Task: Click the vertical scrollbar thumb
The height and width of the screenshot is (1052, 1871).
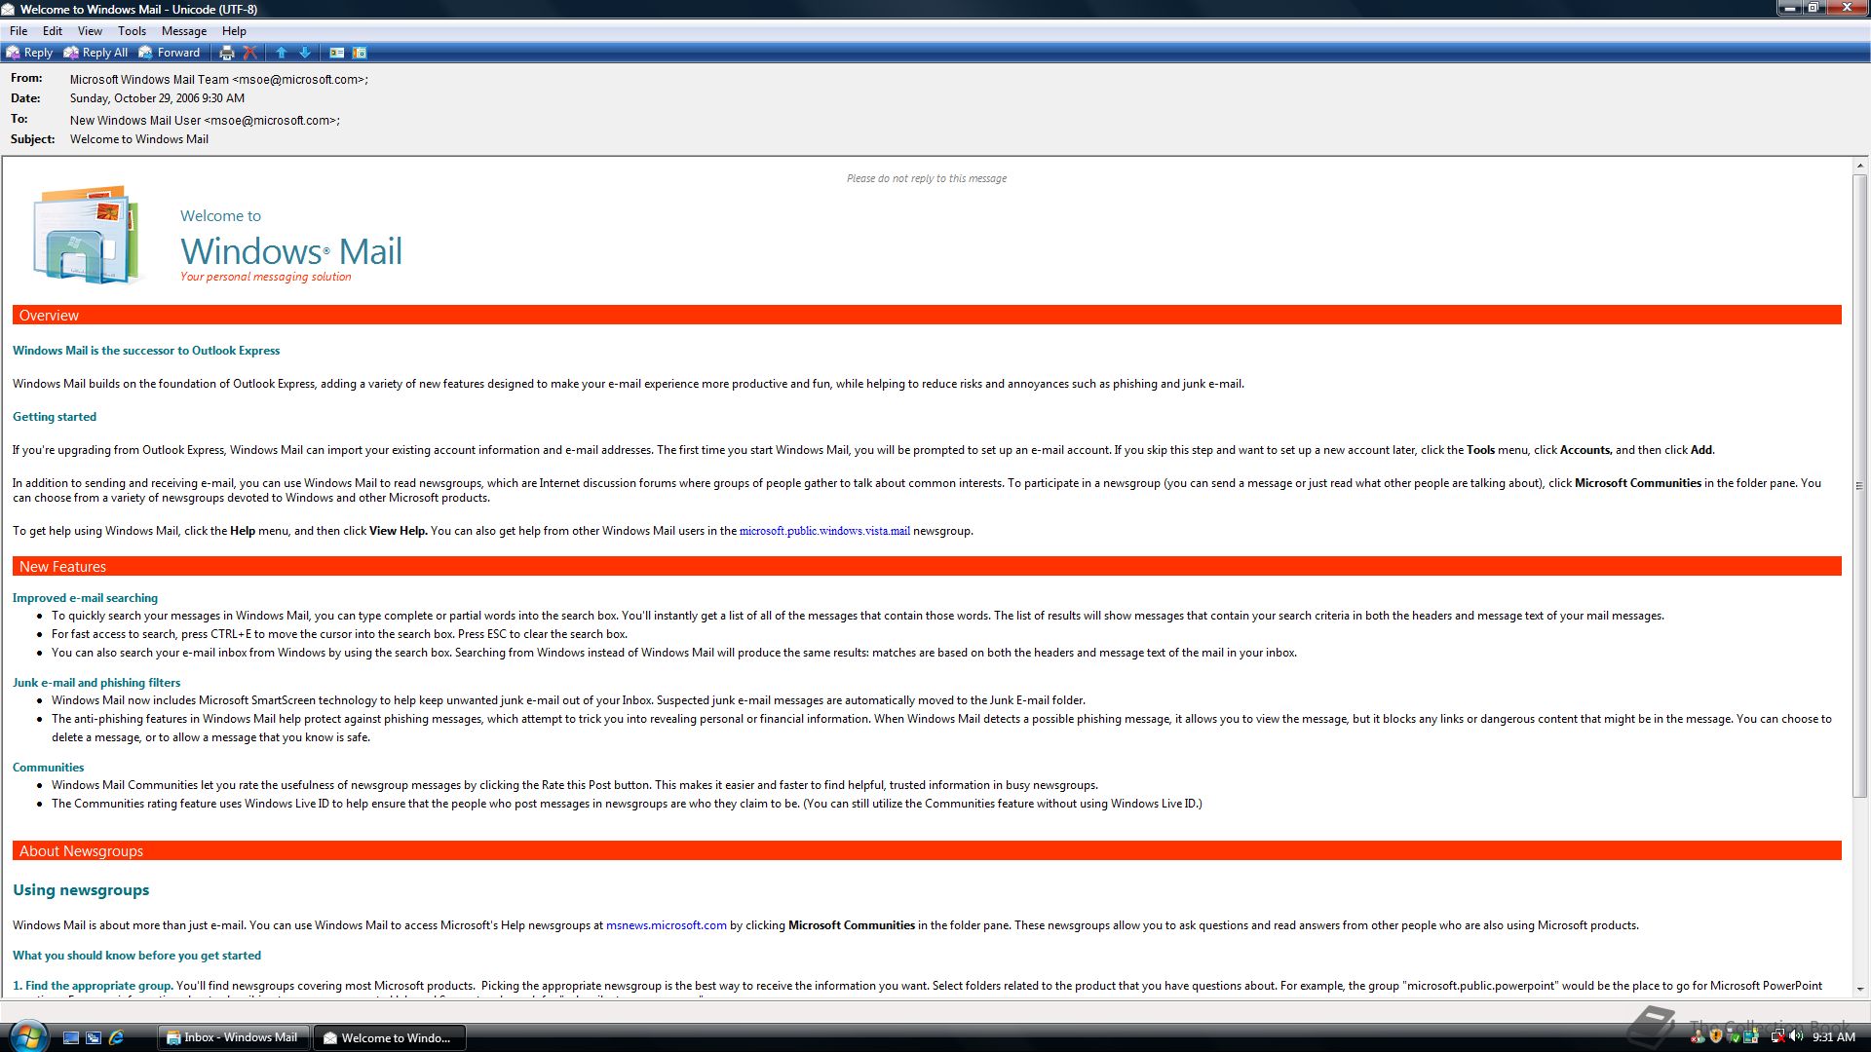Action: pos(1860,487)
